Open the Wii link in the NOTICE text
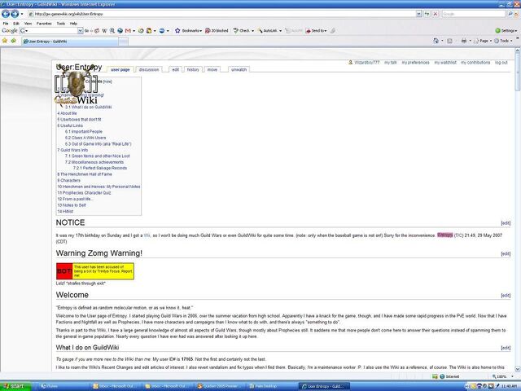The image size is (521, 391). tap(147, 235)
